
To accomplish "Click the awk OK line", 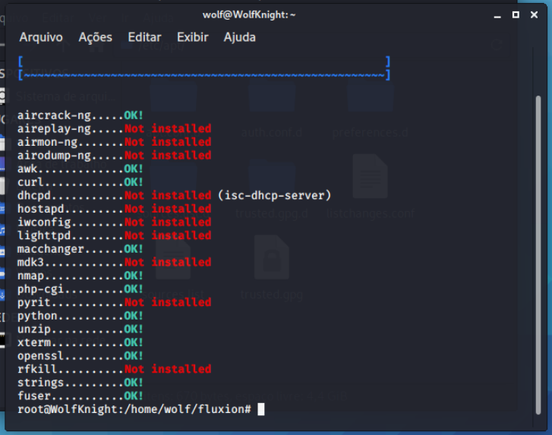I will pos(80,169).
